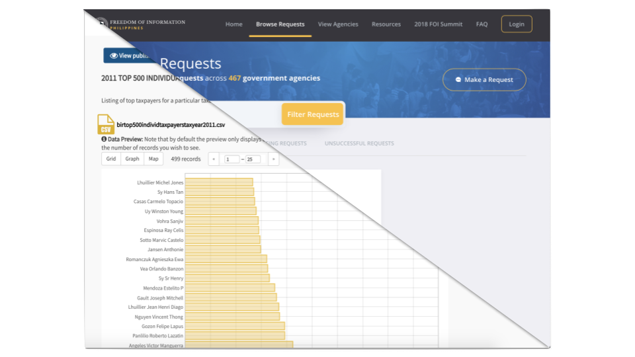Screen dimensions: 635x357
Task: Open View Agencies page
Action: click(x=338, y=24)
